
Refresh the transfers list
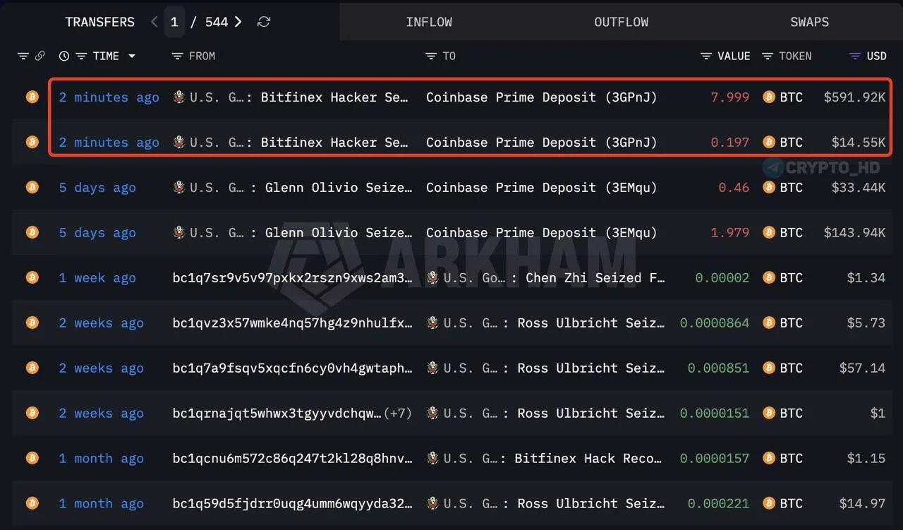pyautogui.click(x=263, y=22)
